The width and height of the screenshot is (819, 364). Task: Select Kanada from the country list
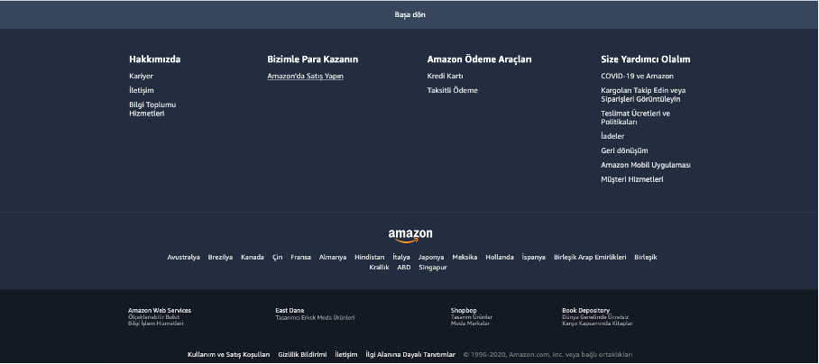[253, 257]
